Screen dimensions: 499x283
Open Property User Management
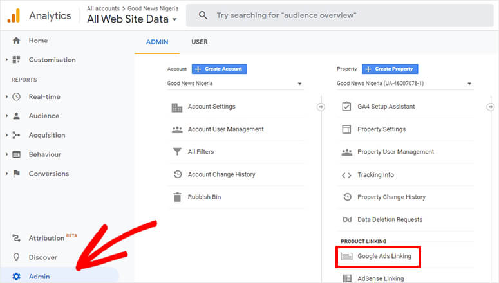395,152
